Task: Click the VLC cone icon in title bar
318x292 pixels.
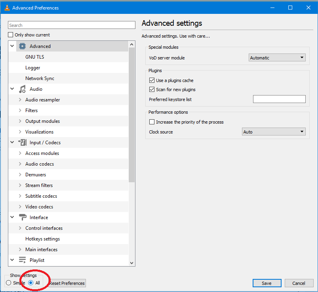Action: [x=7, y=8]
